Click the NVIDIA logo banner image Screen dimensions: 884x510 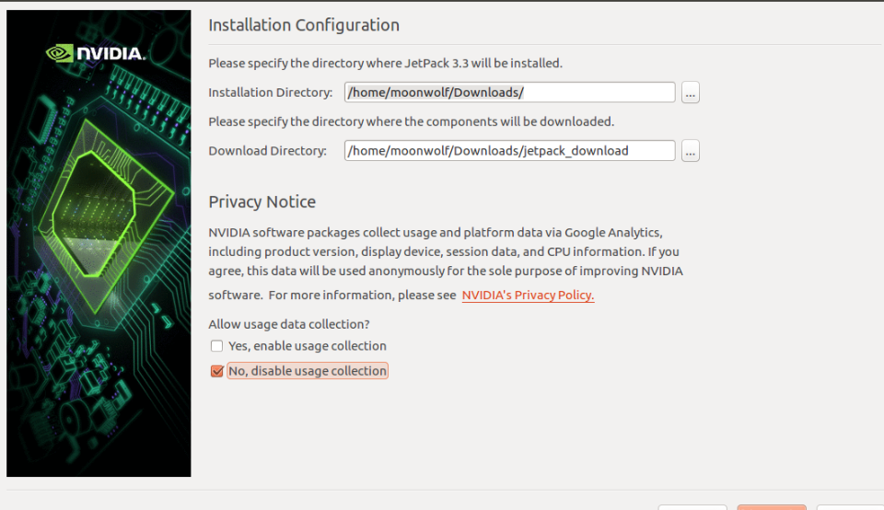(x=99, y=243)
